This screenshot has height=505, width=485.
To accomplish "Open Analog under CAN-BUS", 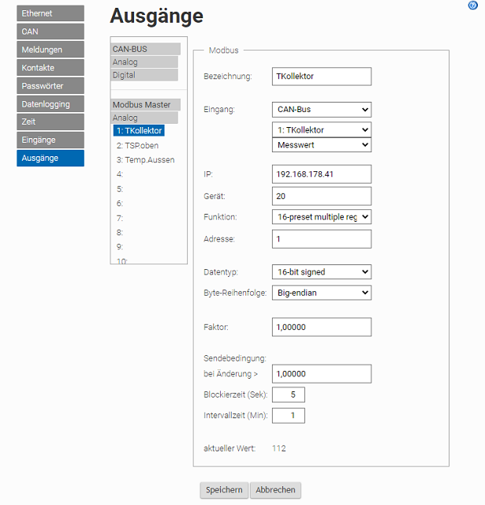I will pyautogui.click(x=144, y=62).
